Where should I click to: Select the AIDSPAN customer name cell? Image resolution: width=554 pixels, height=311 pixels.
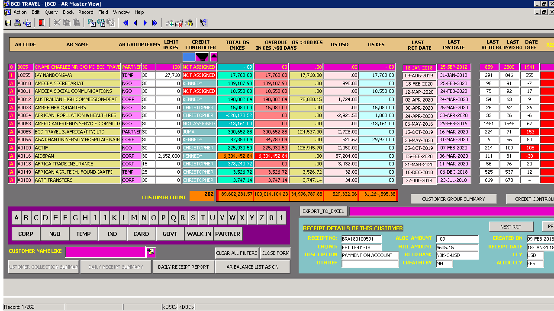77,156
